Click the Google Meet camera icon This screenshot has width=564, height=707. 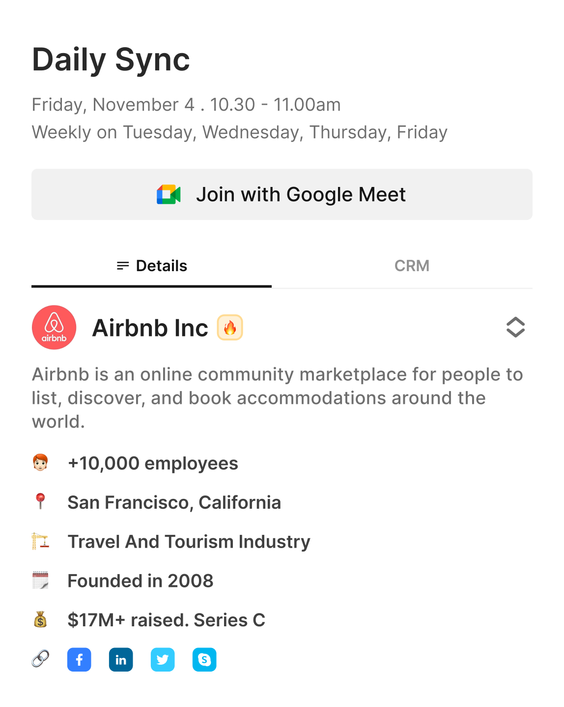tap(169, 195)
